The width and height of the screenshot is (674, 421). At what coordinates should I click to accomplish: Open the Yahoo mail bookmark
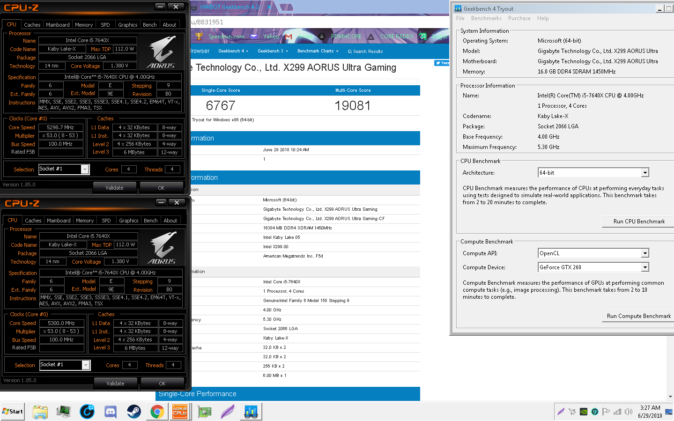click(x=265, y=36)
